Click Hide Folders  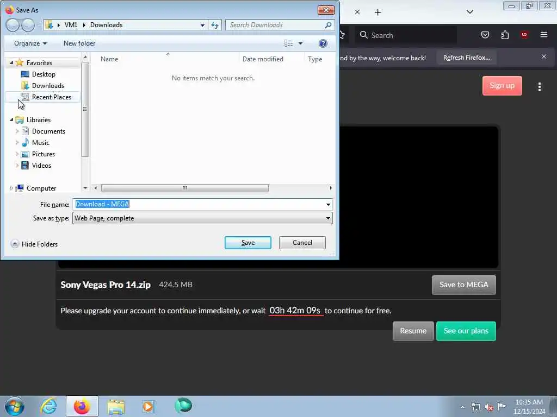click(34, 244)
